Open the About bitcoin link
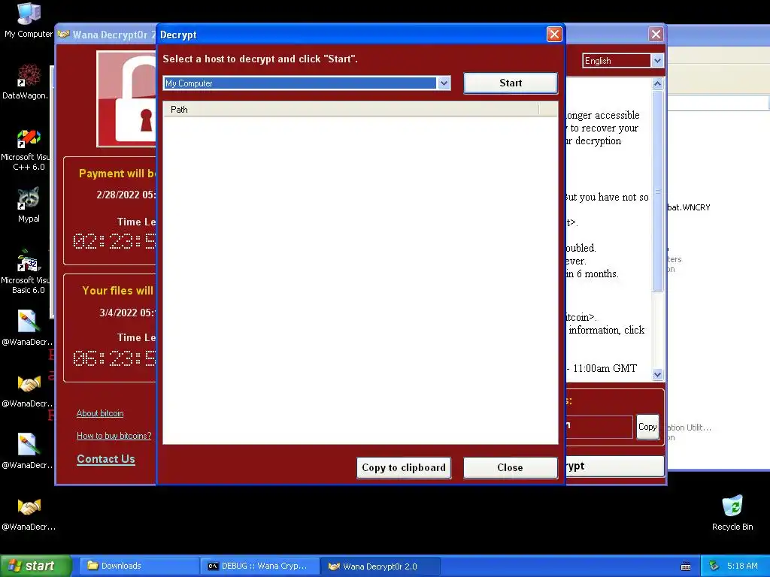This screenshot has width=770, height=577. coord(100,413)
